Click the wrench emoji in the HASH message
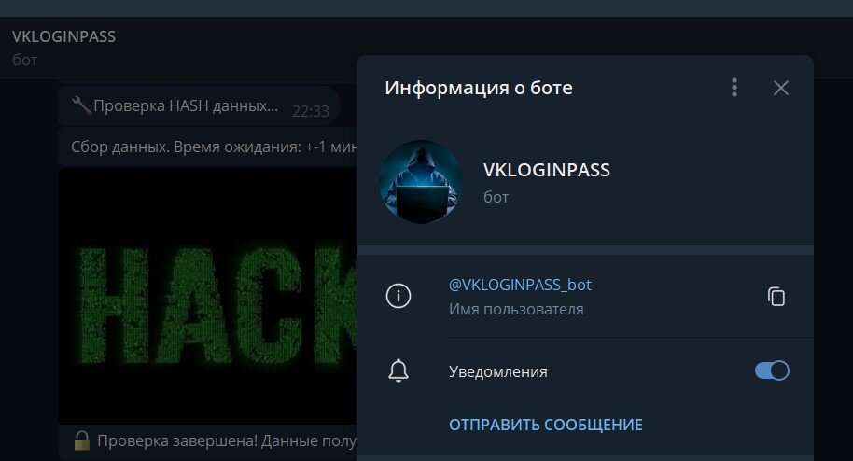The height and width of the screenshot is (461, 853). pyautogui.click(x=81, y=105)
